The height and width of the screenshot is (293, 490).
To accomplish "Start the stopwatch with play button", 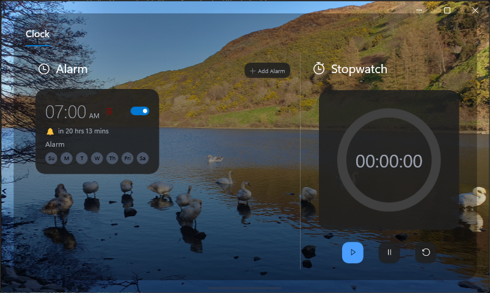I will [x=353, y=252].
